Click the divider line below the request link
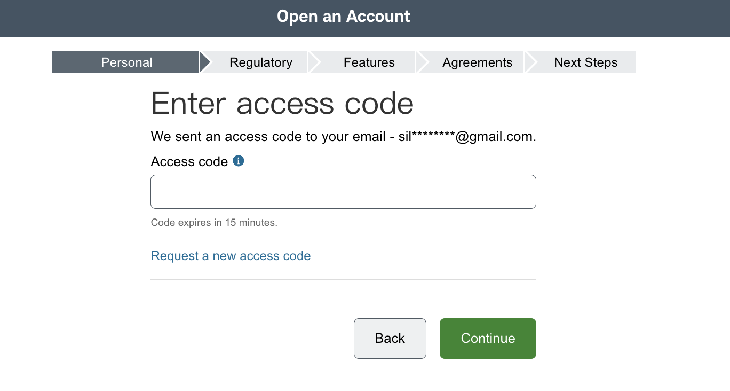This screenshot has width=730, height=391. (343, 279)
